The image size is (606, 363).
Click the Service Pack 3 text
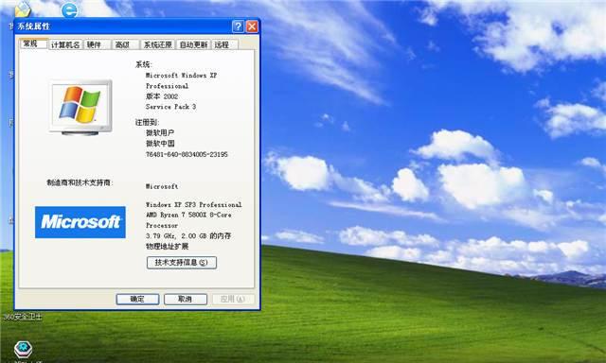(x=170, y=107)
